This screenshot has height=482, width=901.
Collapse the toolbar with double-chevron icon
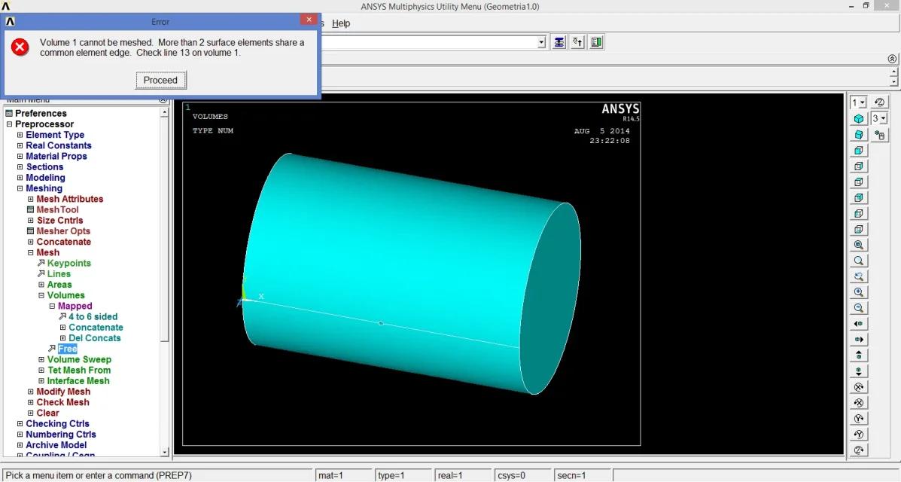(892, 59)
